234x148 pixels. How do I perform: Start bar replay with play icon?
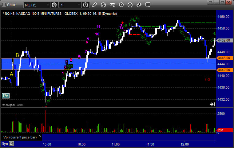coord(121,5)
